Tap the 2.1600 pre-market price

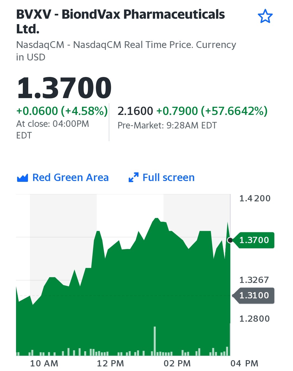click(135, 111)
